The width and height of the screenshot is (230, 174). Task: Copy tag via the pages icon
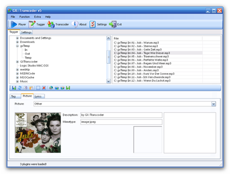[25, 88]
